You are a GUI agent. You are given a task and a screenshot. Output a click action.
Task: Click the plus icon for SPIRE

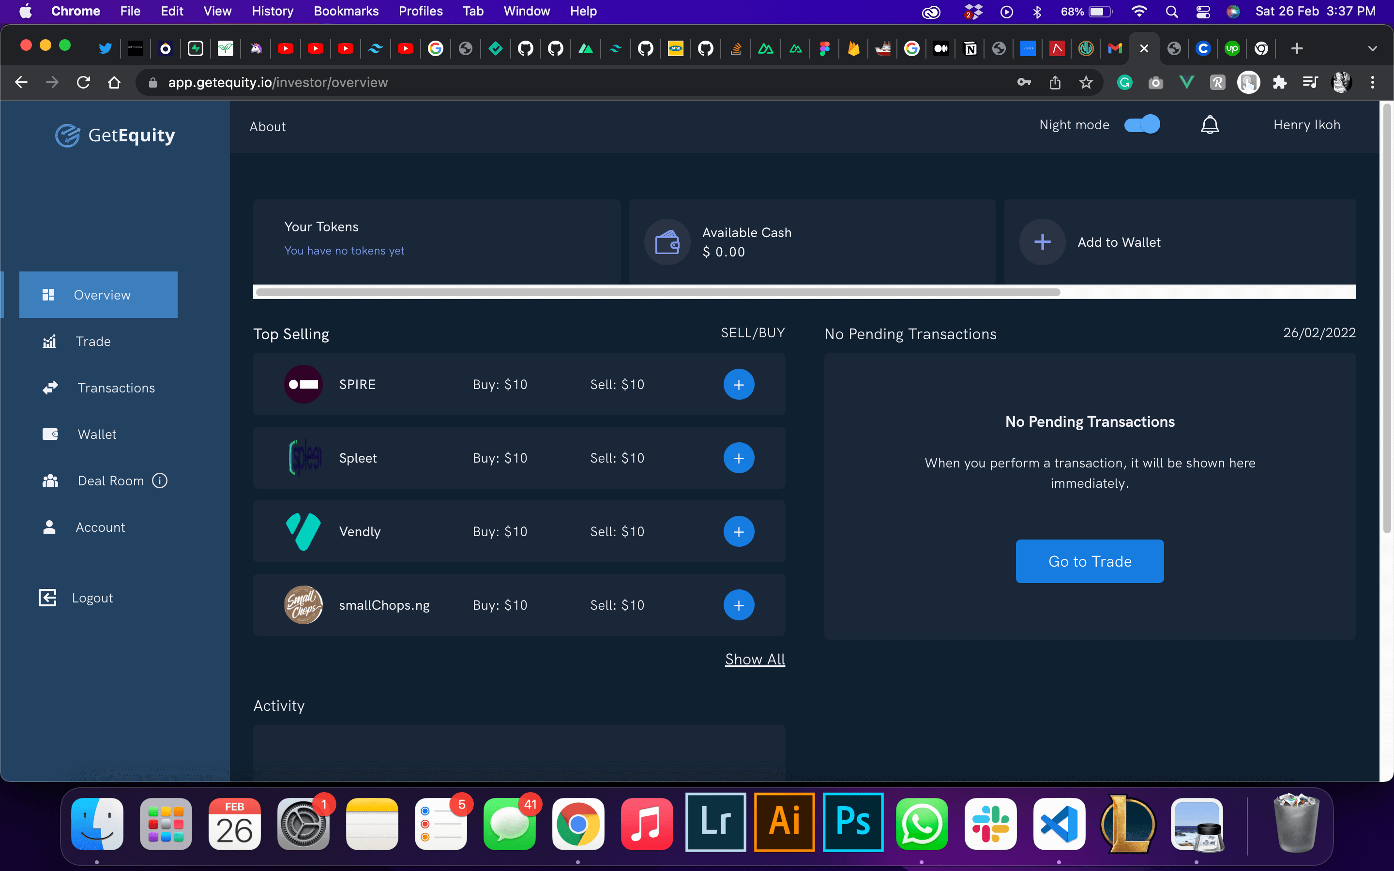(739, 384)
